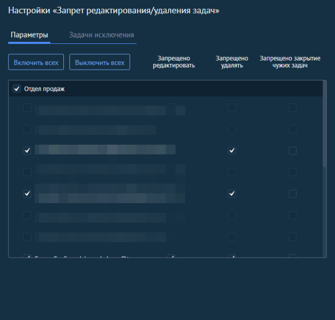Enable Запрещено удалять for seventh employee row
The width and height of the screenshot is (335, 320).
(232, 237)
